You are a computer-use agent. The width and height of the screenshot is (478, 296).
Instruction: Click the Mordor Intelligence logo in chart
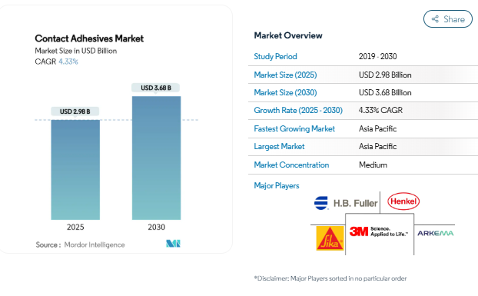coord(173,243)
